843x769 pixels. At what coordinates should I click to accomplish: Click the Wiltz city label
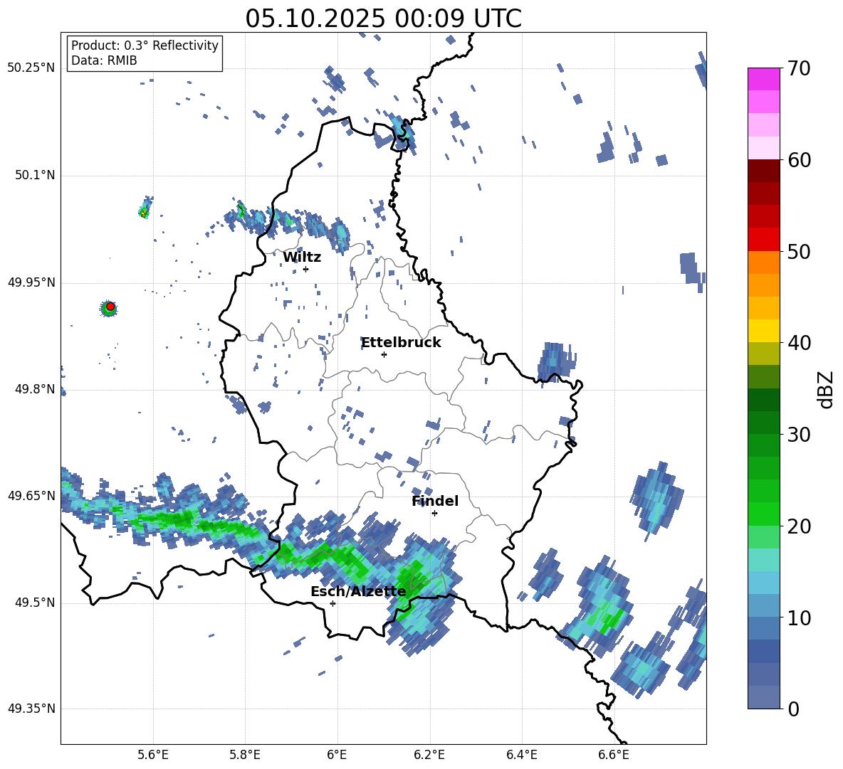[x=302, y=258]
